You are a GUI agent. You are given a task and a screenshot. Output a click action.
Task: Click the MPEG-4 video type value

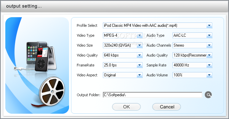111,35
